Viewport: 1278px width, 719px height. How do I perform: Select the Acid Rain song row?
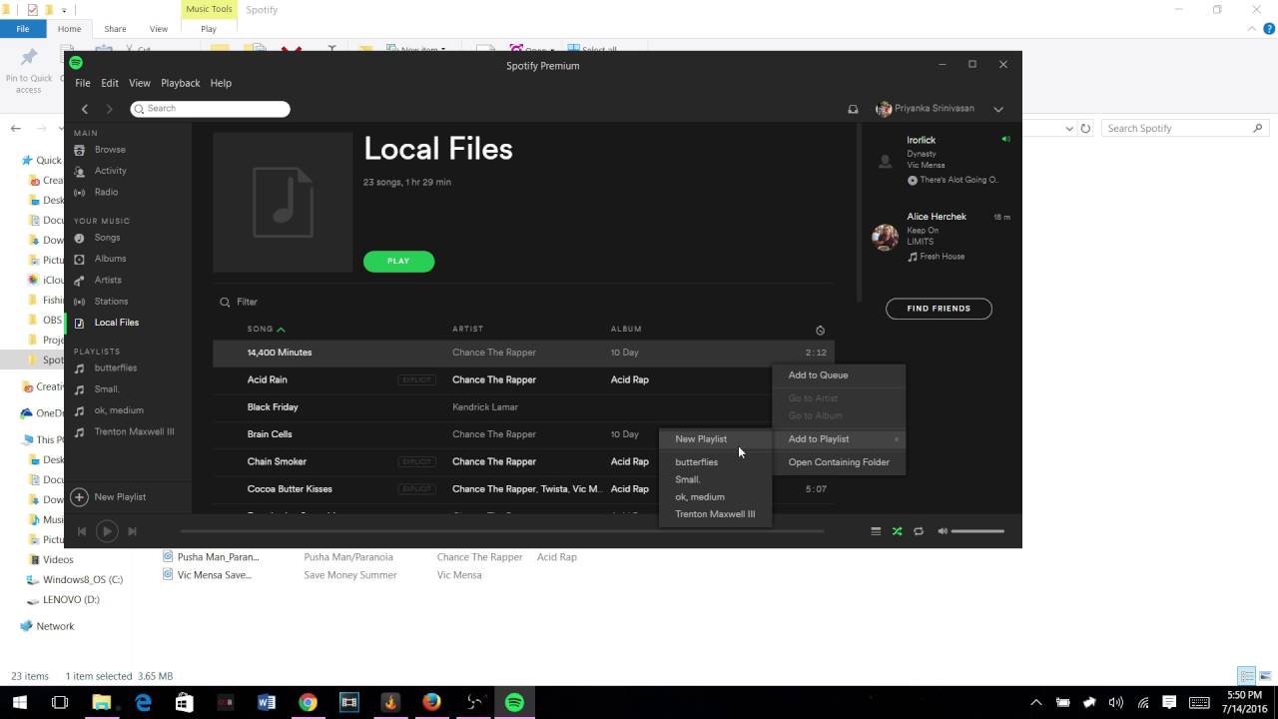click(x=523, y=379)
